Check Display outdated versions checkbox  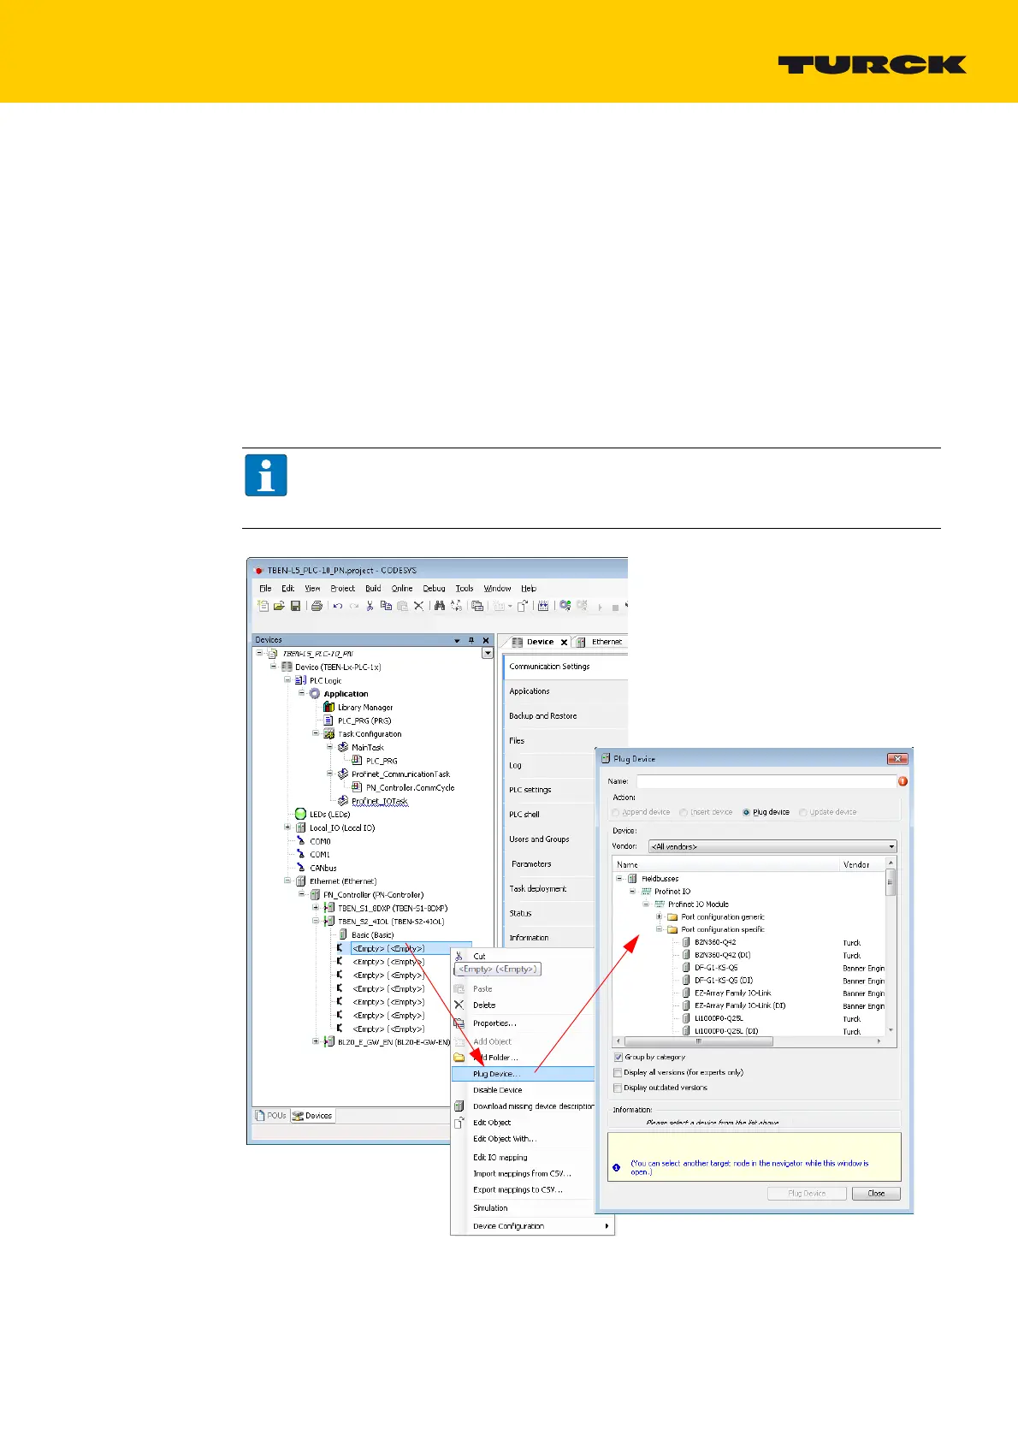(x=618, y=1088)
